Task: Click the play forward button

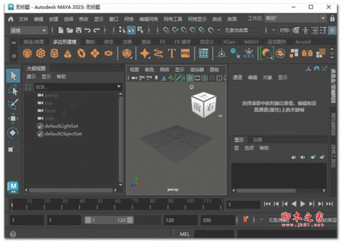Action: pos(303,203)
